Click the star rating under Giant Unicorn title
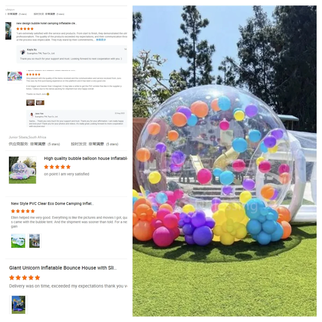Screen dimensions: 322x322 point(24,277)
